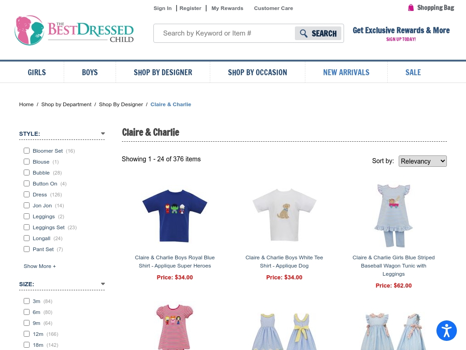Open My Rewards link

[x=228, y=8]
